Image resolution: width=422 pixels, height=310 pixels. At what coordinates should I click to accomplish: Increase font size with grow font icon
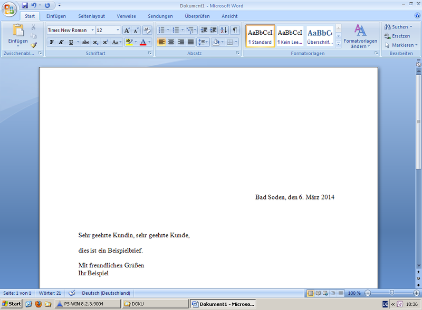pos(127,31)
